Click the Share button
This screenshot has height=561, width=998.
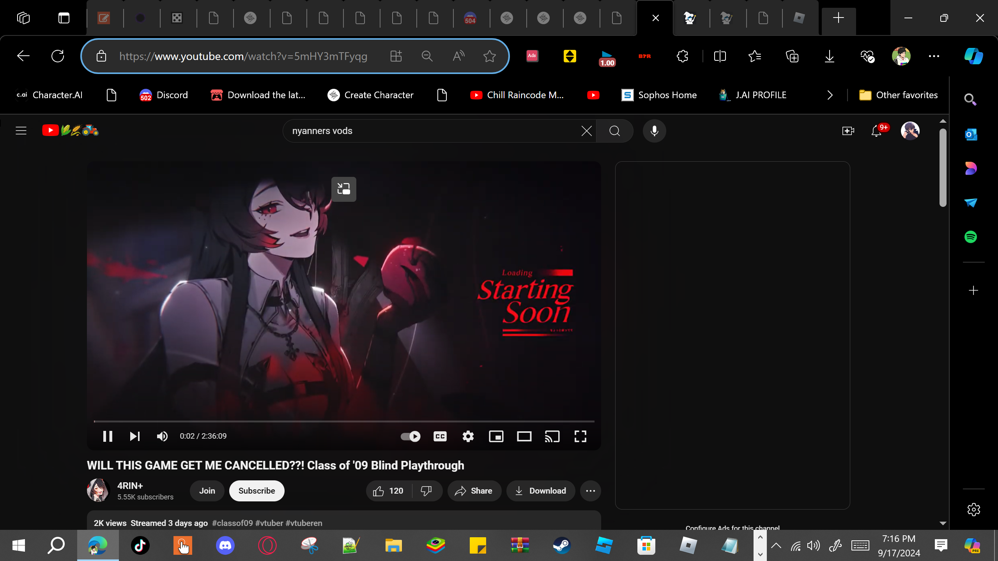[474, 491]
